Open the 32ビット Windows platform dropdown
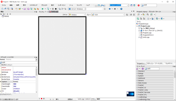The height and width of the screenshot is (101, 176). point(84,9)
